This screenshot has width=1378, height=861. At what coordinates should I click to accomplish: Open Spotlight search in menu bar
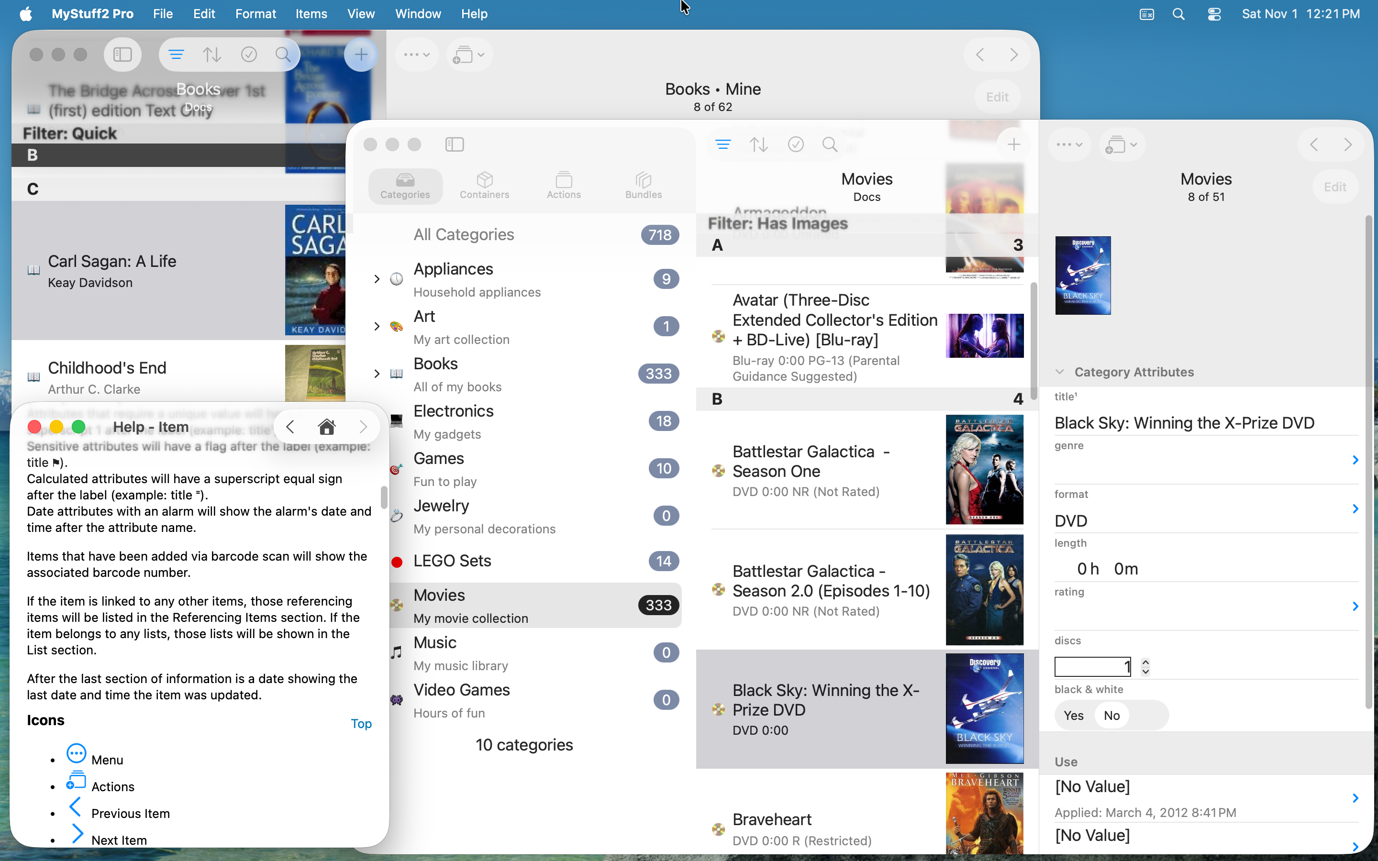point(1178,14)
